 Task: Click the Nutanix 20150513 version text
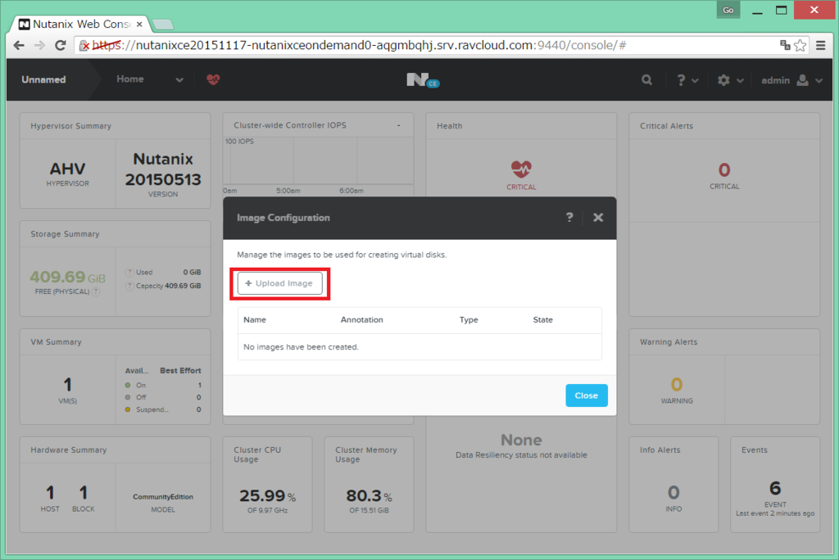click(163, 169)
